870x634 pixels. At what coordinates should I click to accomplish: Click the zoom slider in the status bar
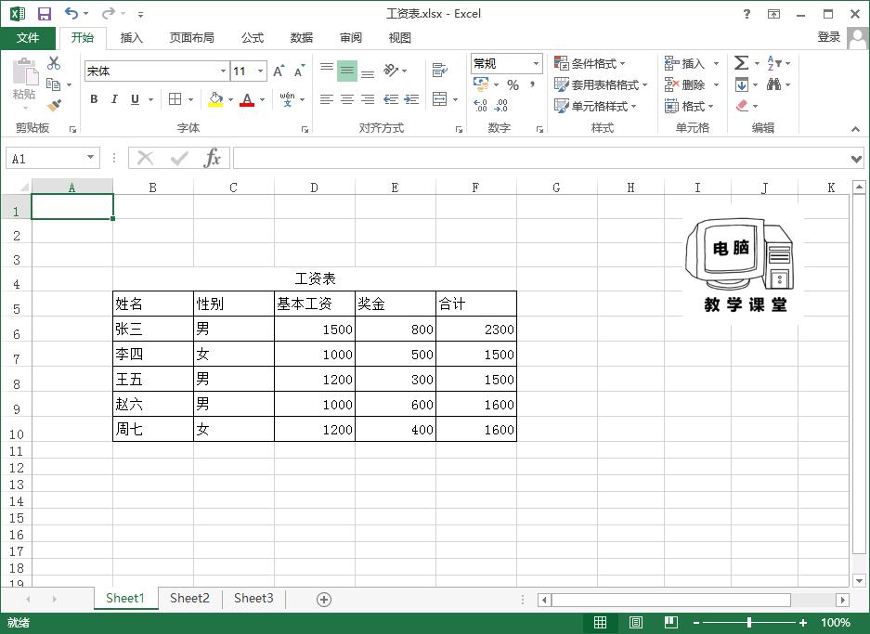point(750,623)
